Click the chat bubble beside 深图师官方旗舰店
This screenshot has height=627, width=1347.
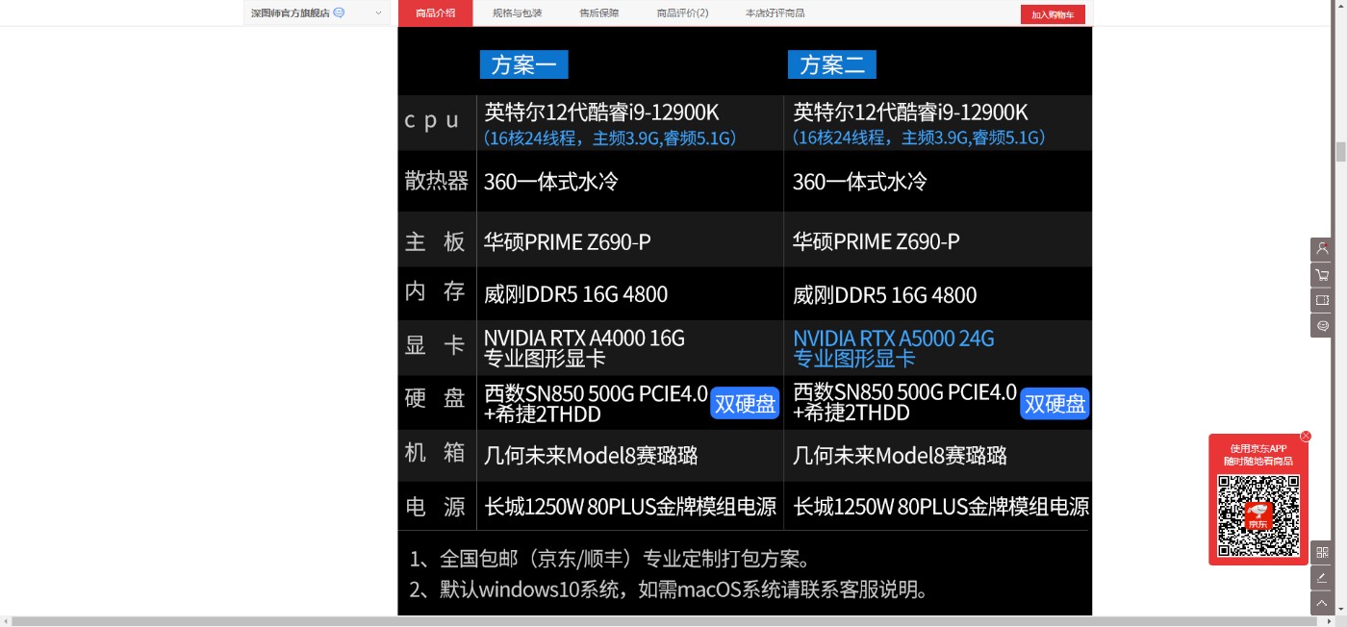point(339,13)
